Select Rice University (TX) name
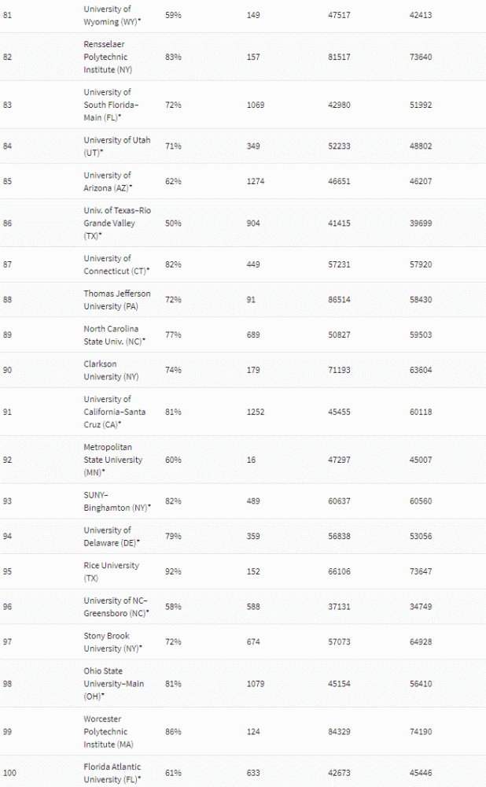Image resolution: width=486 pixels, height=787 pixels. (111, 571)
